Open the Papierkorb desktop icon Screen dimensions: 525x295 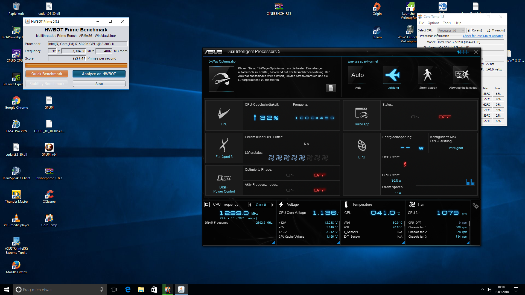click(x=16, y=8)
